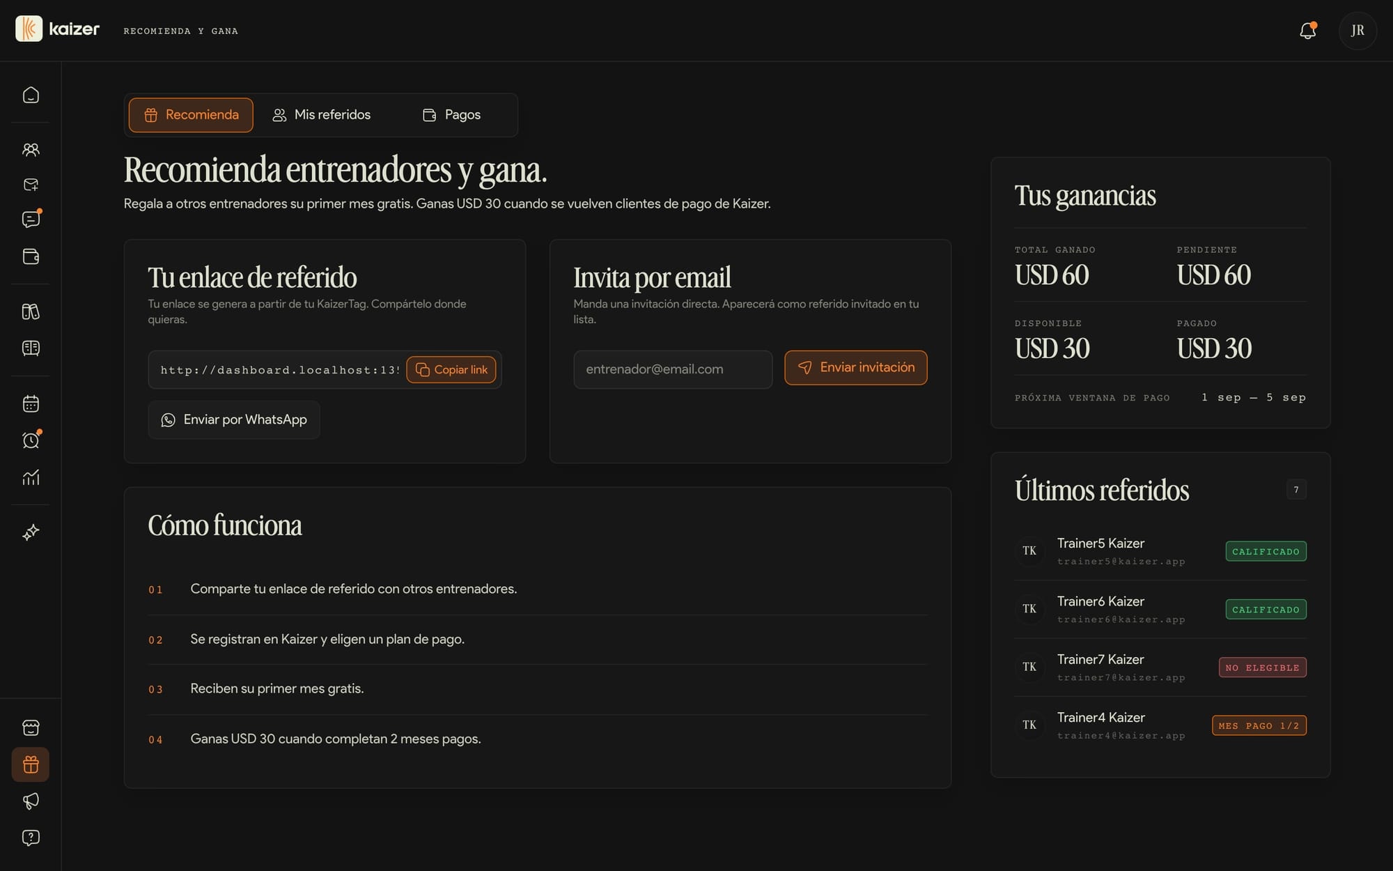Click the MES PAGO 1/2 status badge
The image size is (1393, 871).
tap(1259, 725)
